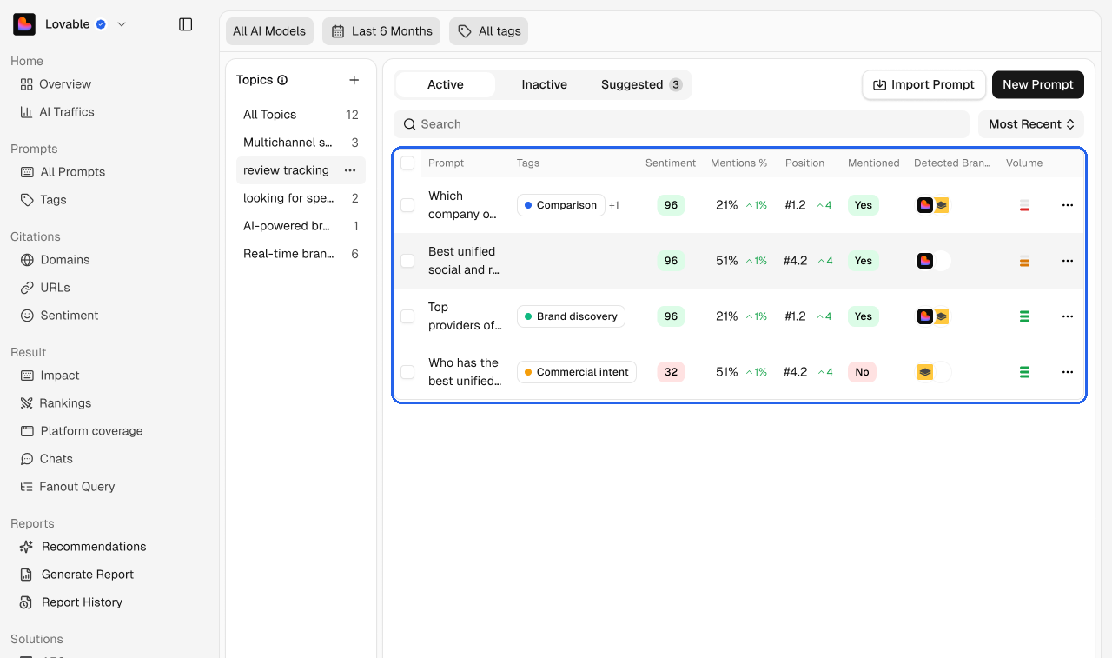
Task: Add a new topic with the plus icon
Action: coord(354,80)
